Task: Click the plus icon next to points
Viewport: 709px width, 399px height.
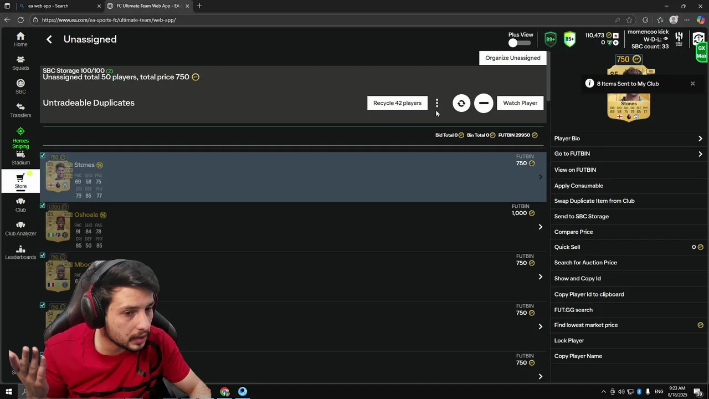Action: pos(615,43)
